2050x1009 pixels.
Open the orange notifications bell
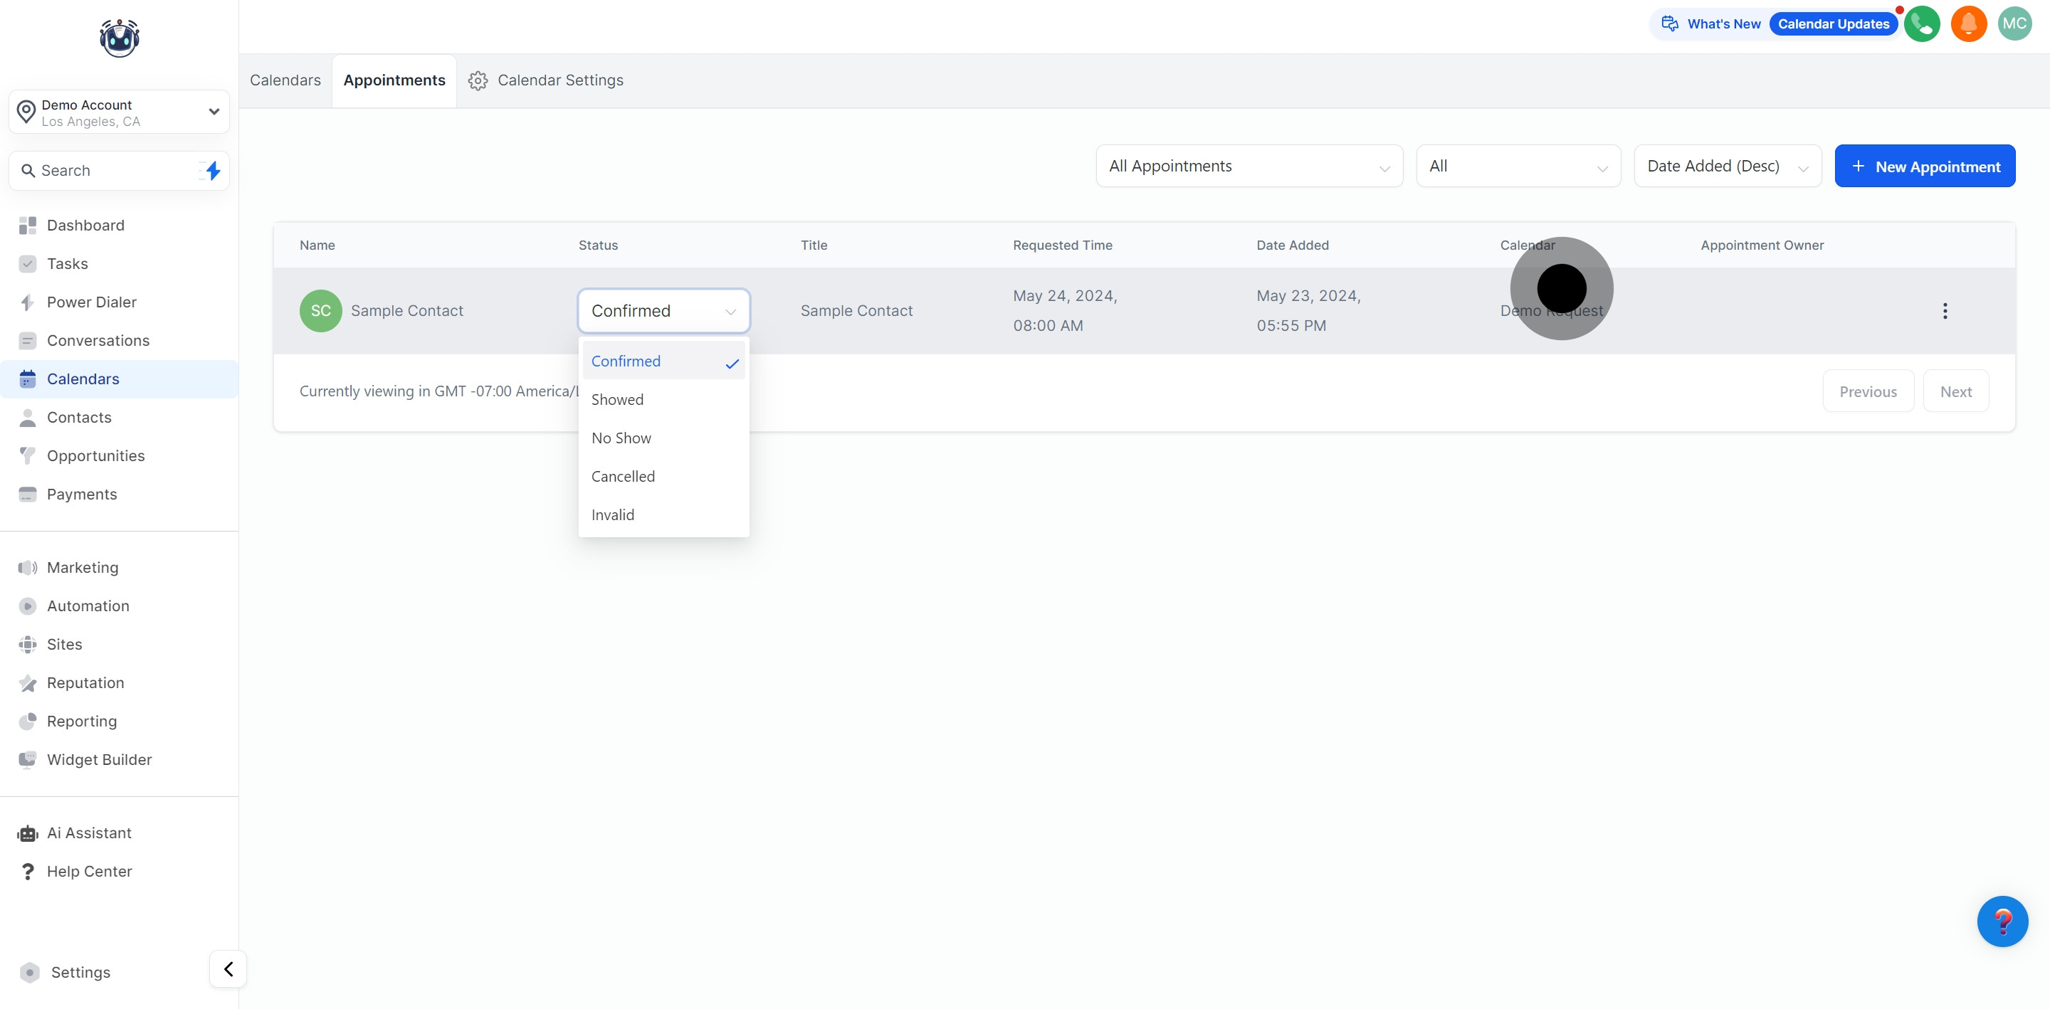1968,24
